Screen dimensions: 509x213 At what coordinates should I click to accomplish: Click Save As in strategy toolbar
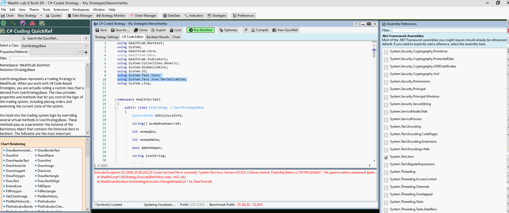120,30
